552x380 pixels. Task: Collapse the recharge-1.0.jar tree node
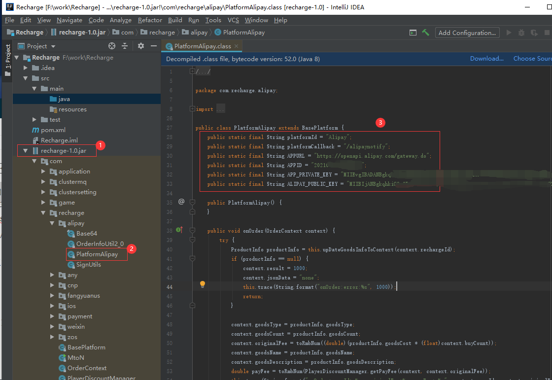(x=25, y=151)
